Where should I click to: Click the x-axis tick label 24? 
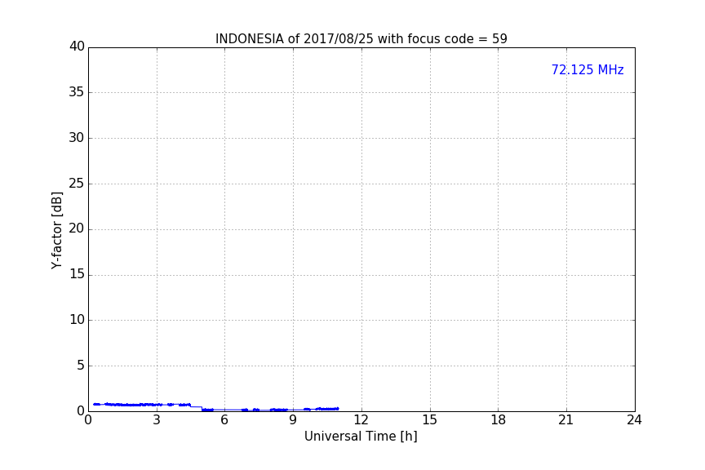point(634,420)
